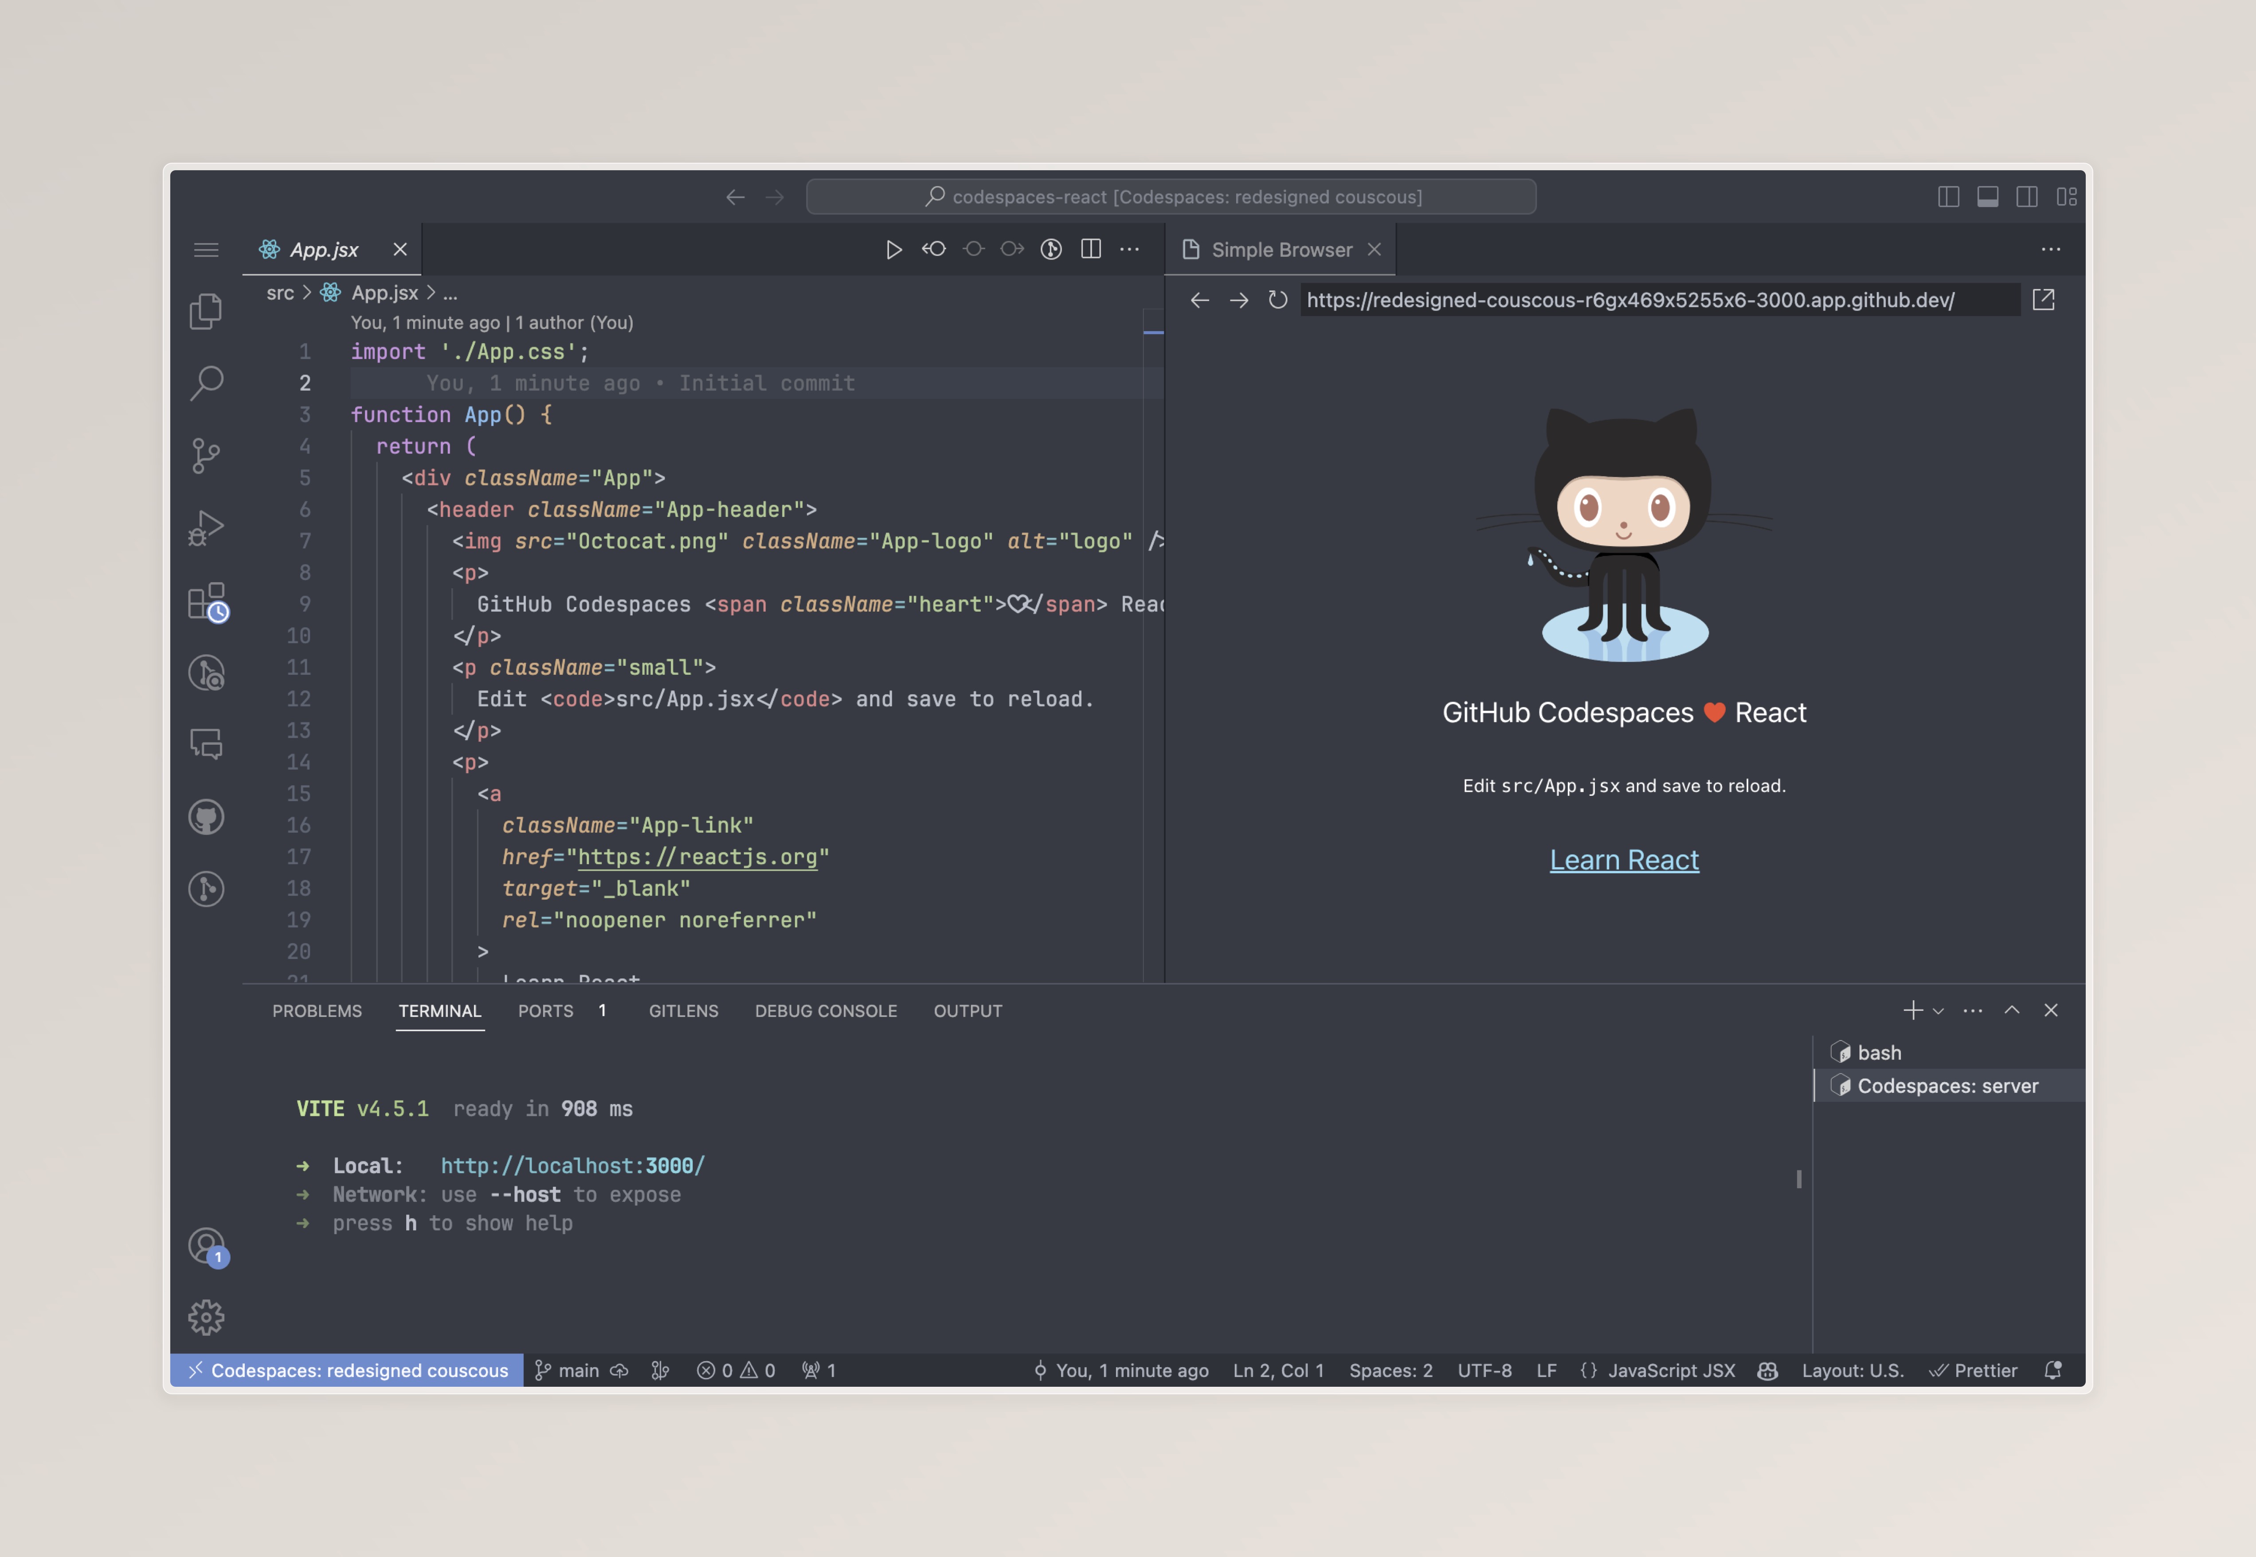Maximize panel size with the chevron-up
The height and width of the screenshot is (1557, 2256).
[2012, 1011]
